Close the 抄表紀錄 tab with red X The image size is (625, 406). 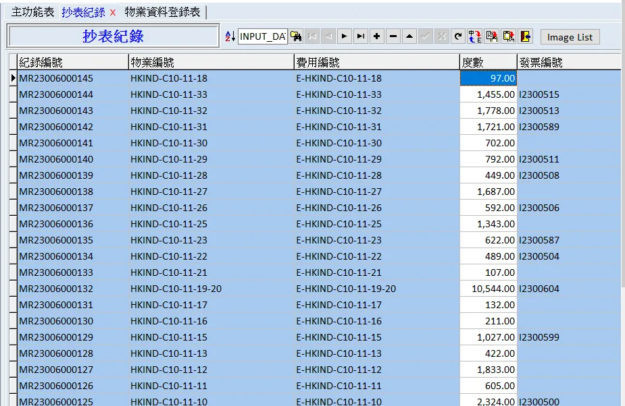pos(113,13)
